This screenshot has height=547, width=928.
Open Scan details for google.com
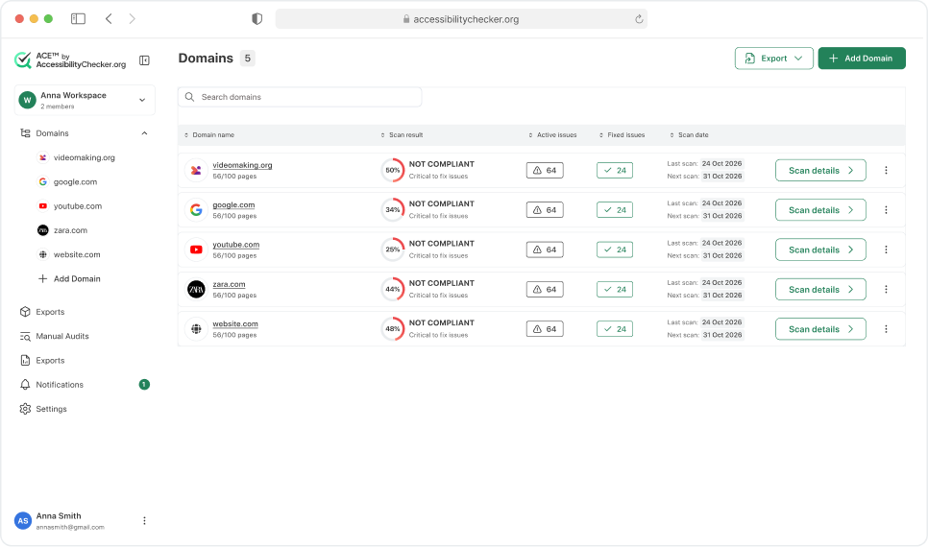820,210
